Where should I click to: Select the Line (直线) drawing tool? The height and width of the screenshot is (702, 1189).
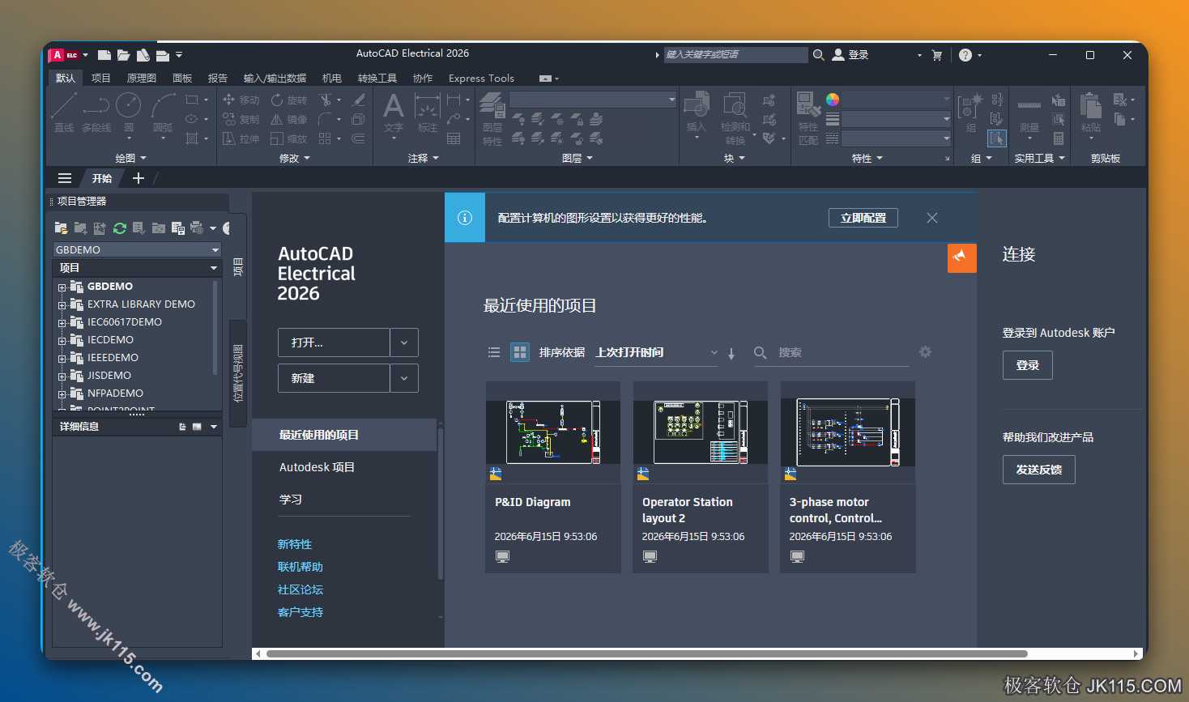[64, 112]
